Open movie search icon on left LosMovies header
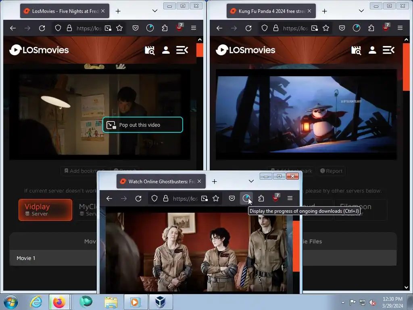 pos(150,50)
